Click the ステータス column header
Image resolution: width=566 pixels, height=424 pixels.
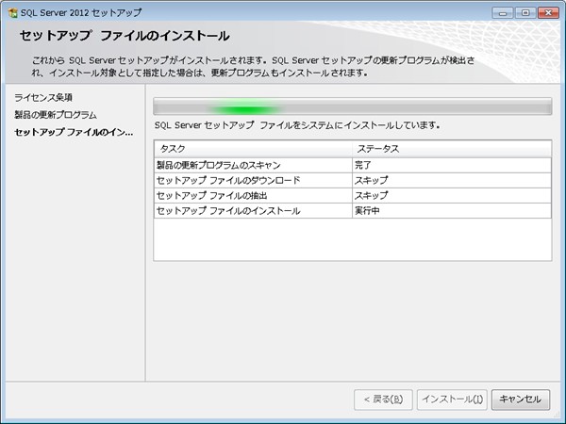(452, 149)
